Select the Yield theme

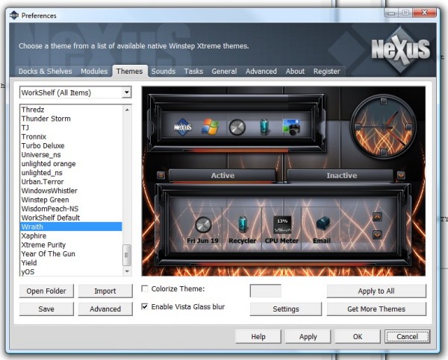[x=71, y=262]
